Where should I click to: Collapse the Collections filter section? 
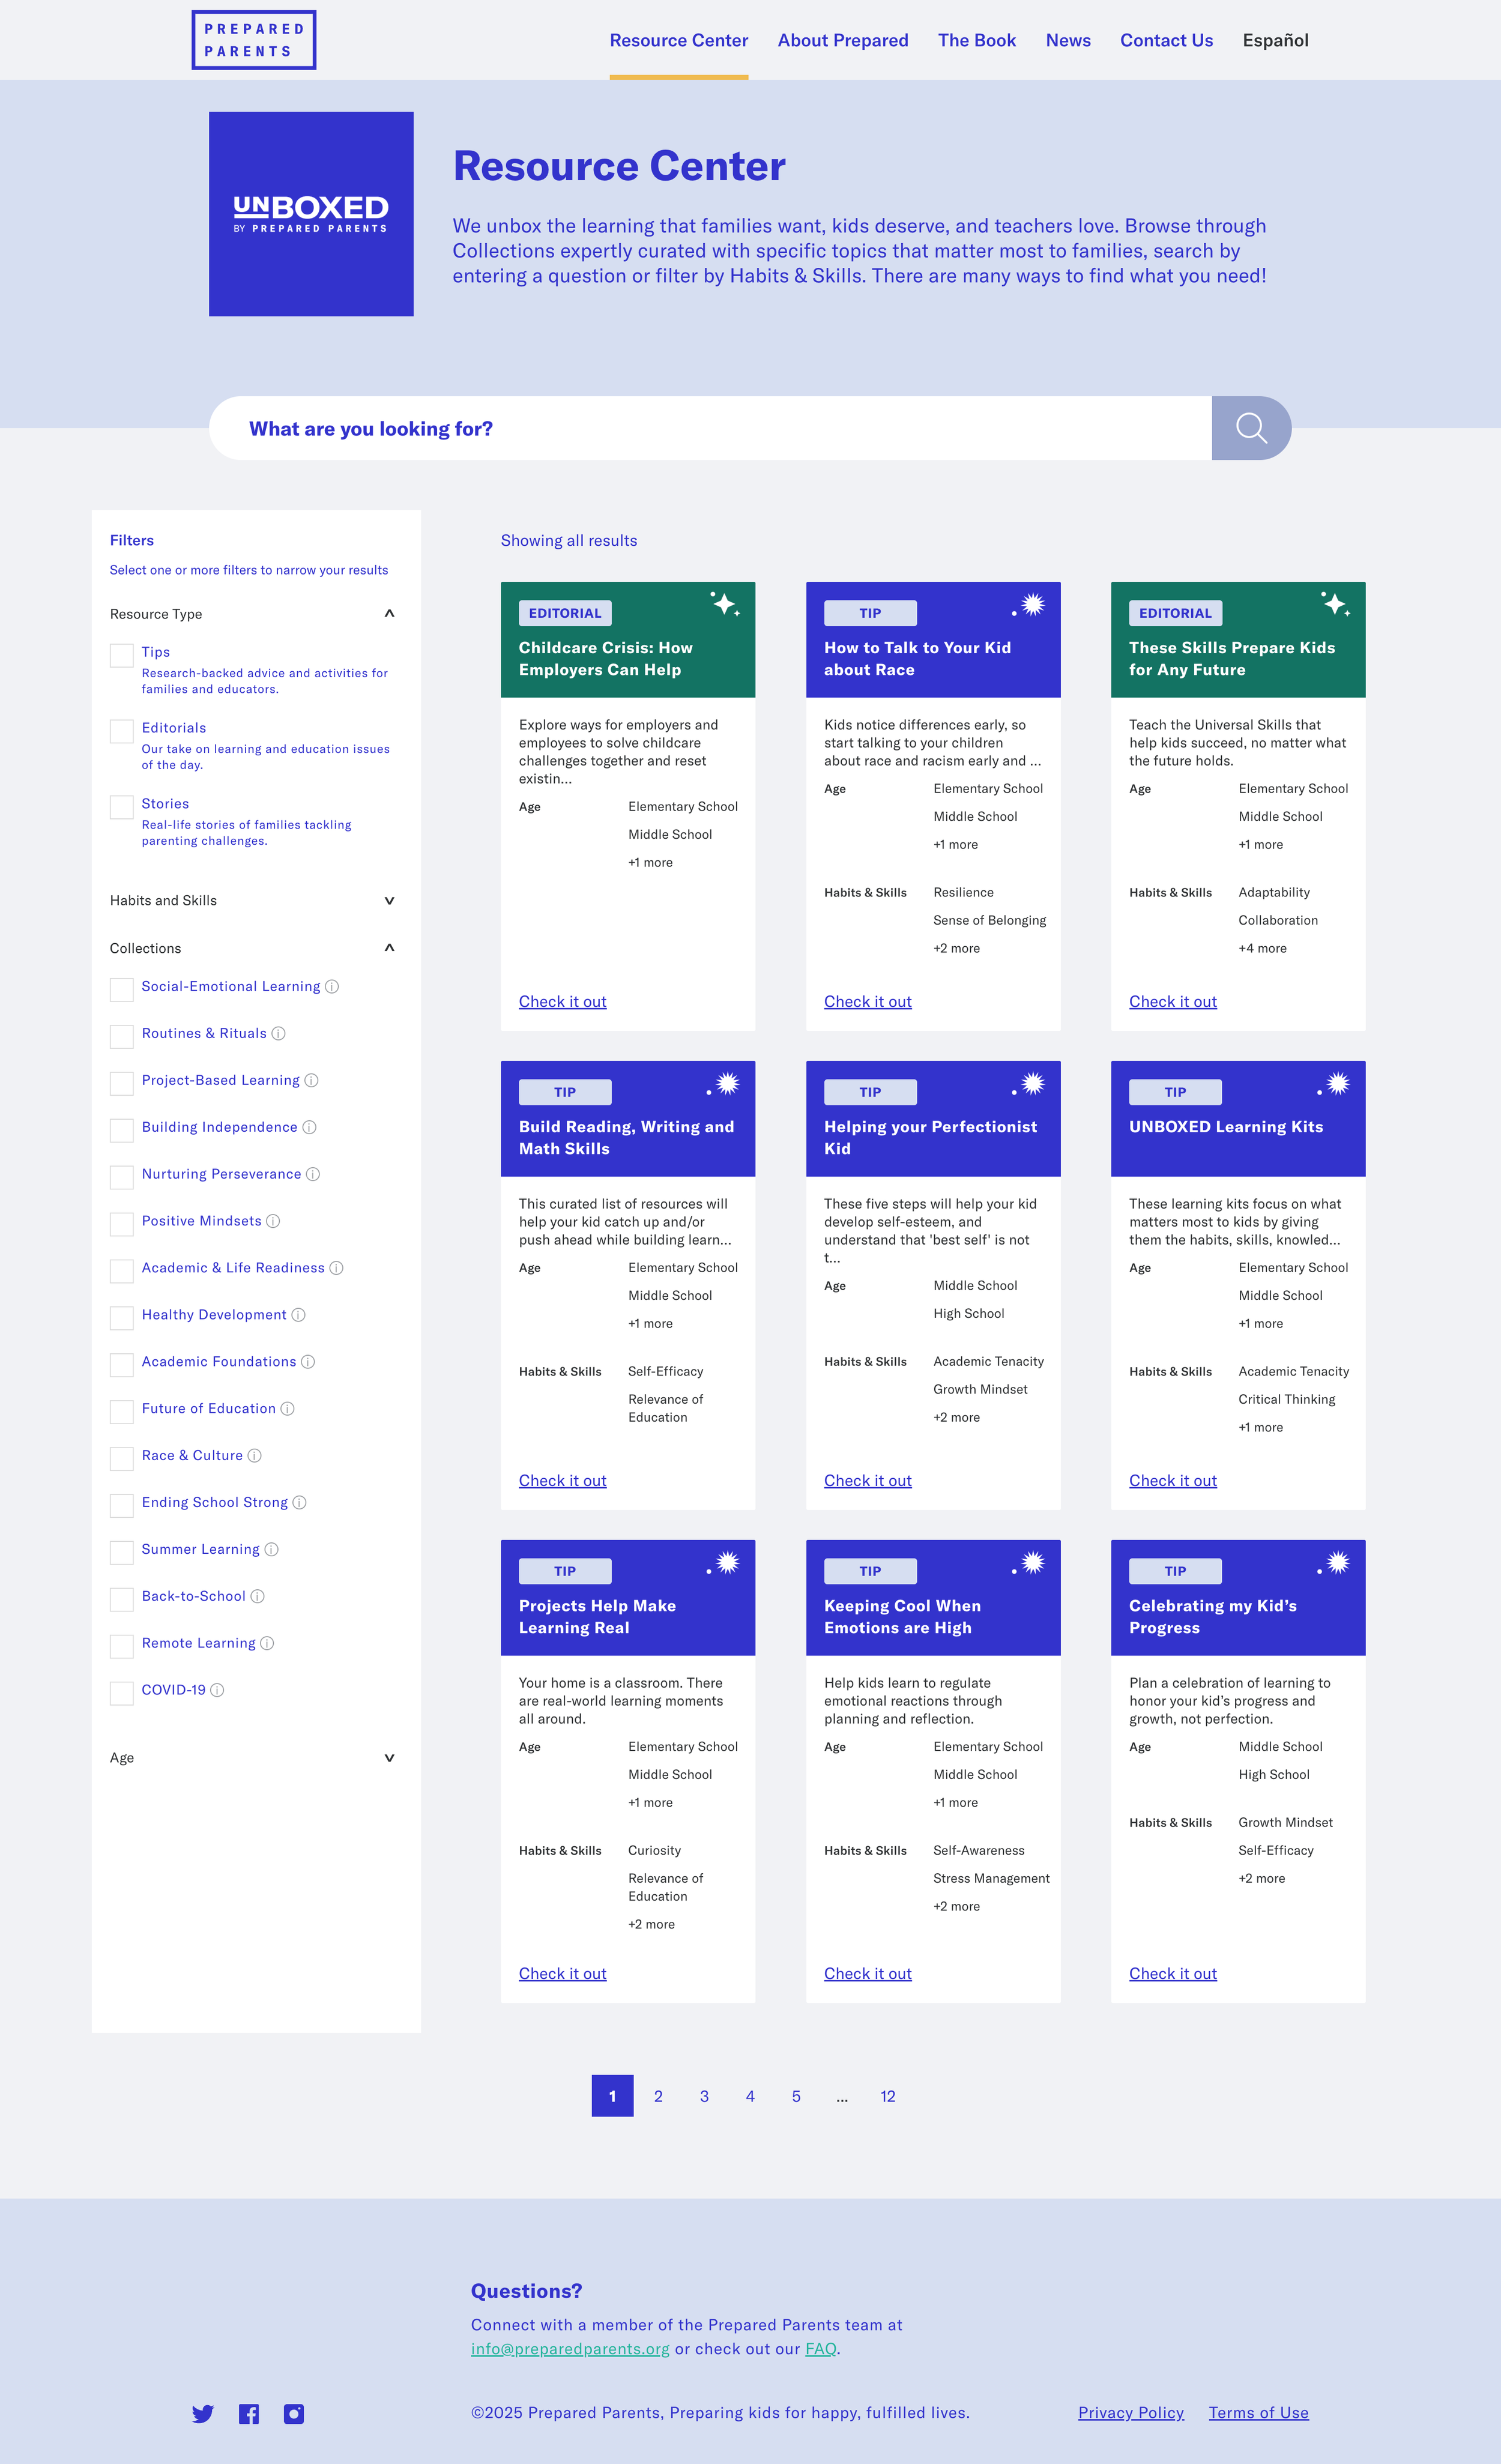coord(389,948)
